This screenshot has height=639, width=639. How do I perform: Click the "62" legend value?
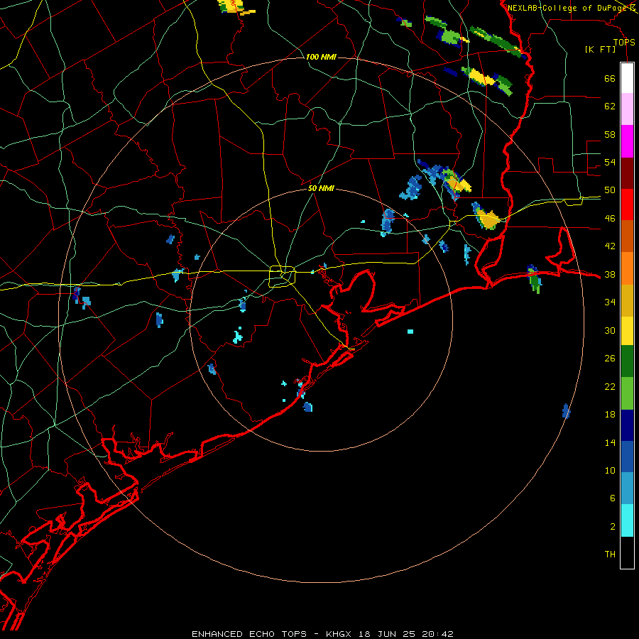(610, 106)
